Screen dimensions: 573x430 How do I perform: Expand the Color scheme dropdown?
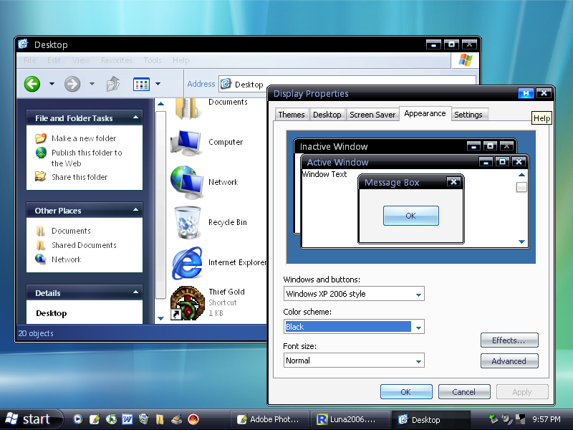pos(418,328)
